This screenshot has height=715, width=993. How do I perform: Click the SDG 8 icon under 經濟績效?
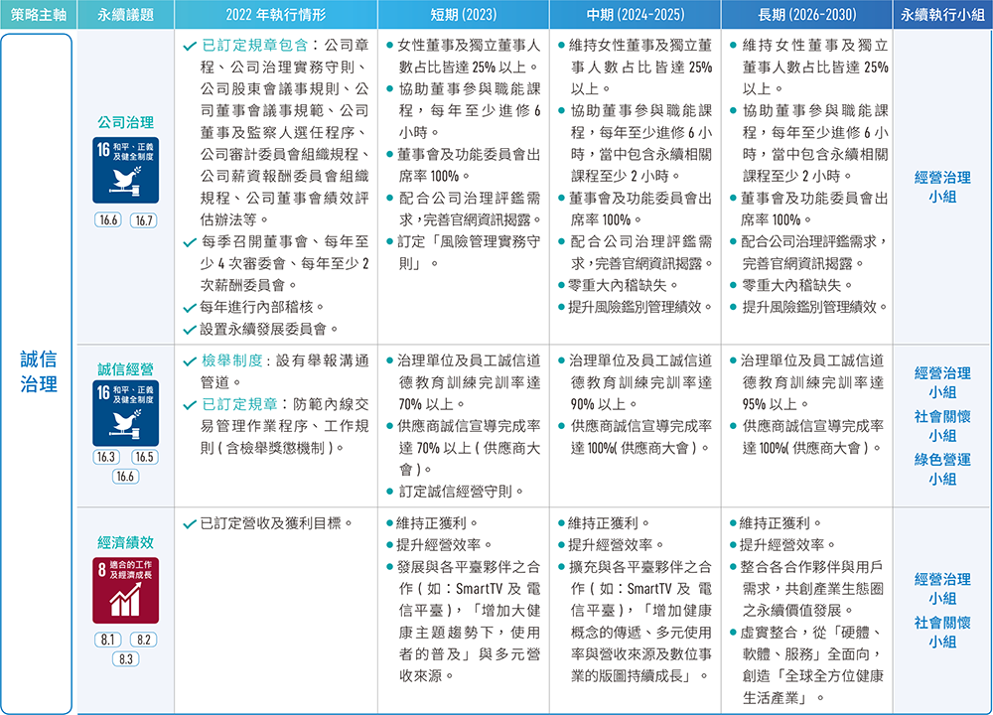[x=125, y=590]
